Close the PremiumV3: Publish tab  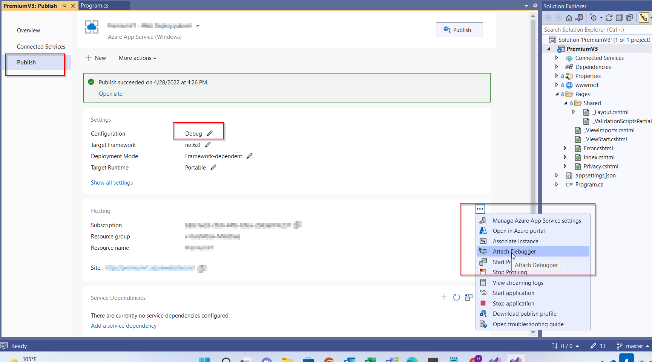[x=73, y=6]
